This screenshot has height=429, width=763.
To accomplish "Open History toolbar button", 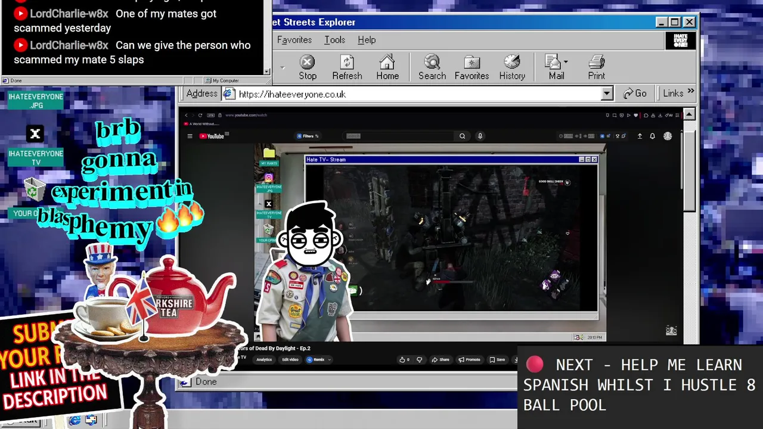I will coord(512,67).
